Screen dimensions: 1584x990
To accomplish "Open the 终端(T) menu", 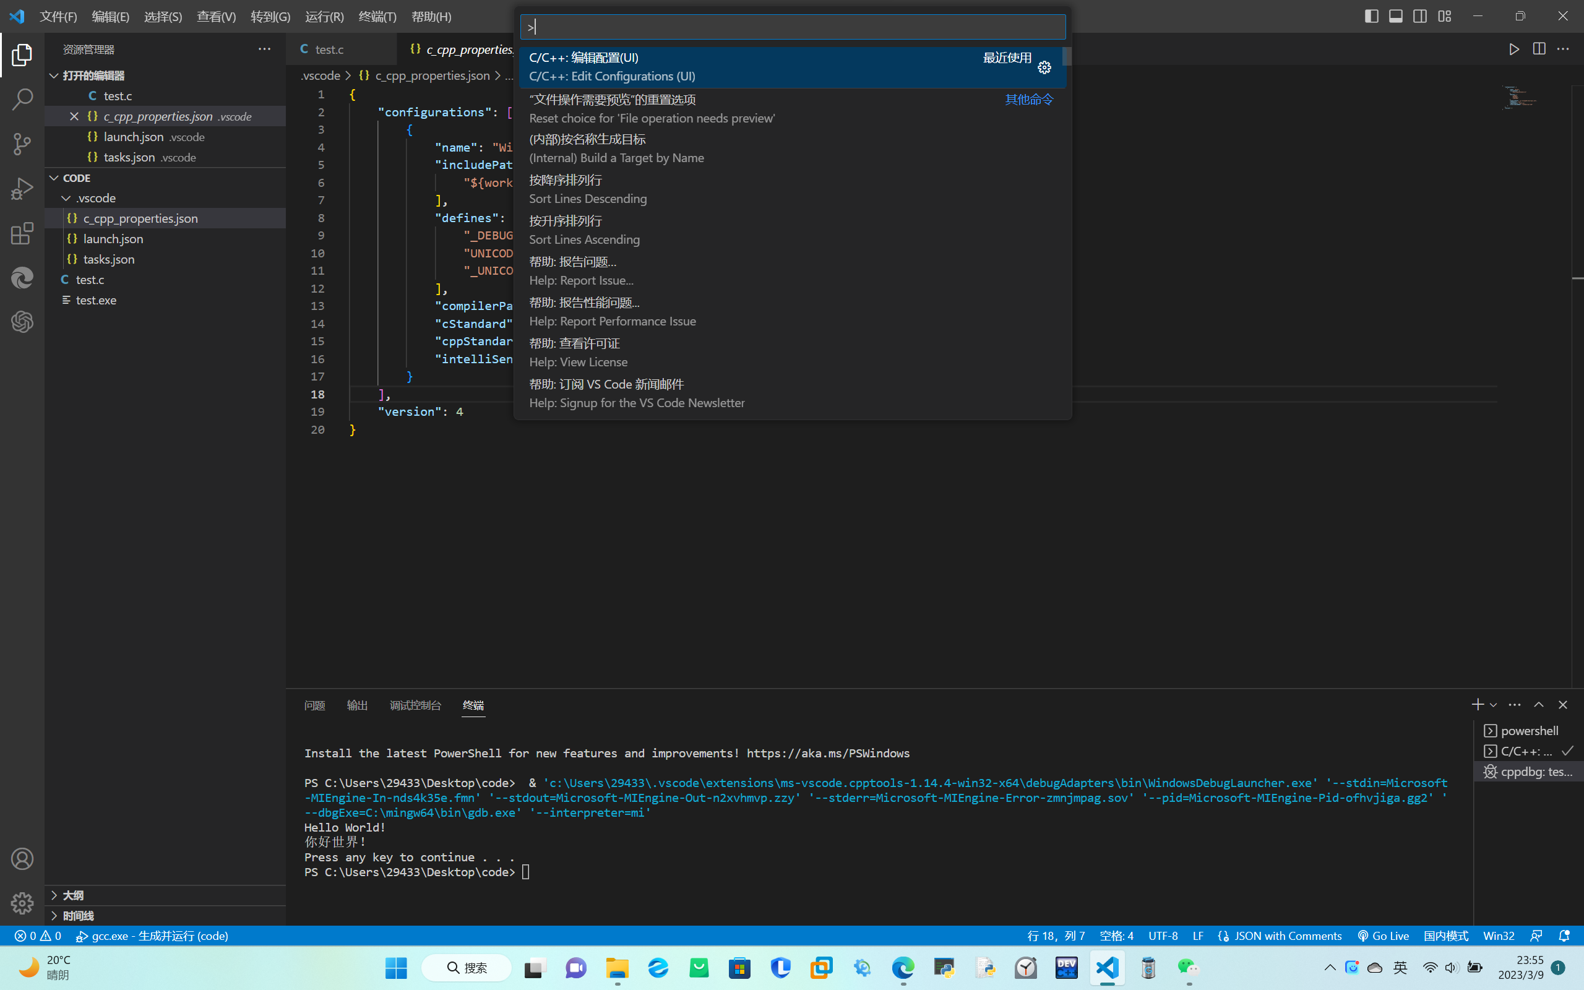I will point(377,16).
